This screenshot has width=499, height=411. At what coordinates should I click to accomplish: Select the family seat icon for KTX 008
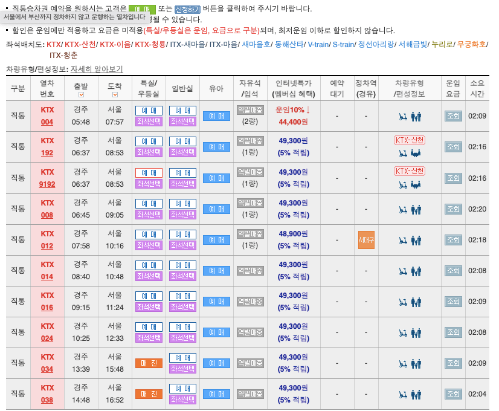click(416, 209)
